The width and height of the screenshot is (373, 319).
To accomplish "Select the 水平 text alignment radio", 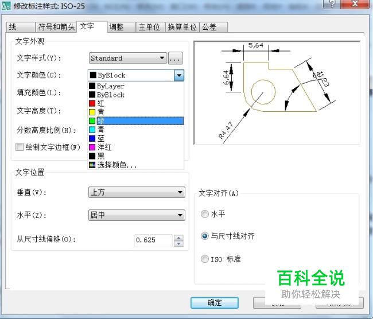I will point(205,214).
